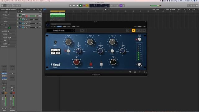The height and width of the screenshot is (112, 199).
Task: Click the red Record transport button
Action: click(x=84, y=6)
